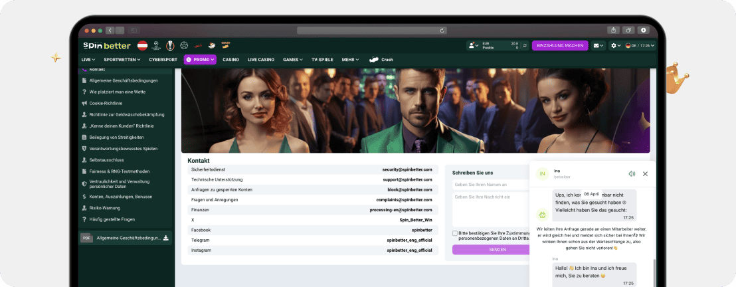Click support@spinbetter.com email link
Image resolution: width=736 pixels, height=287 pixels.
click(x=407, y=179)
